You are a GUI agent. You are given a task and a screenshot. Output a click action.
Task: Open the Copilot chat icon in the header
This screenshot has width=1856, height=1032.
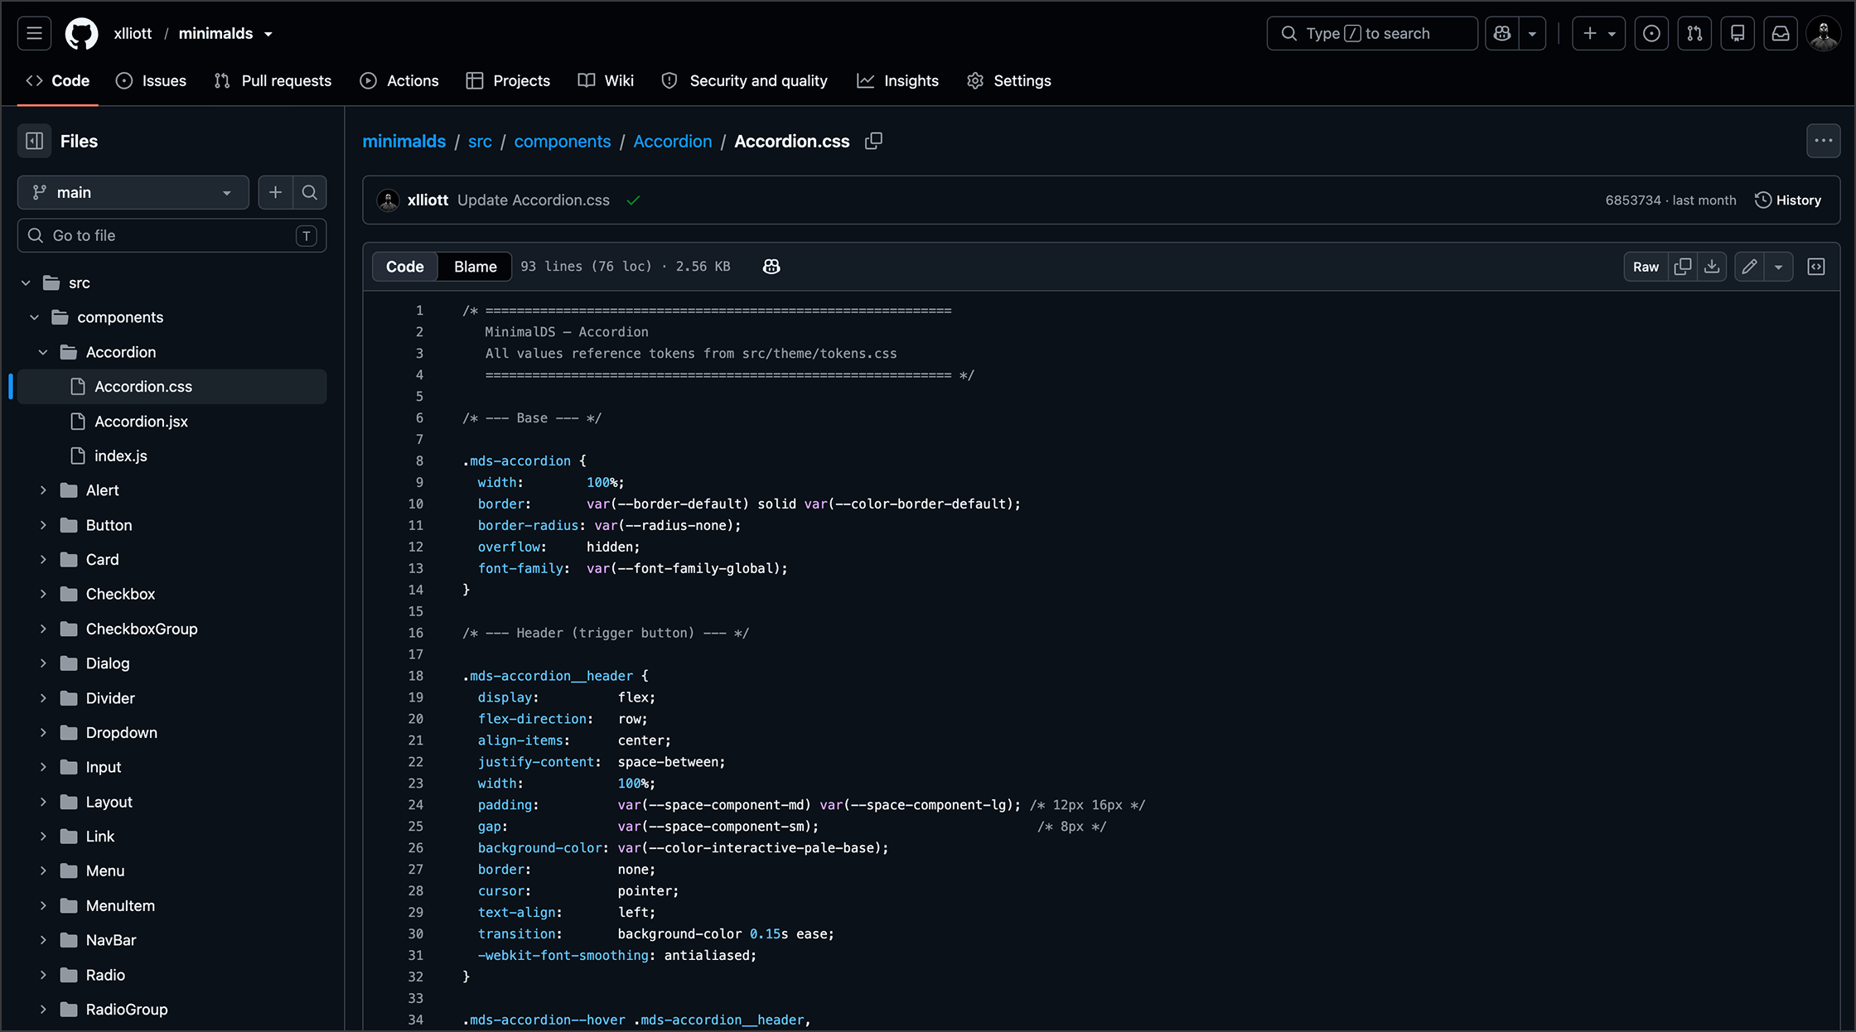coord(1502,33)
